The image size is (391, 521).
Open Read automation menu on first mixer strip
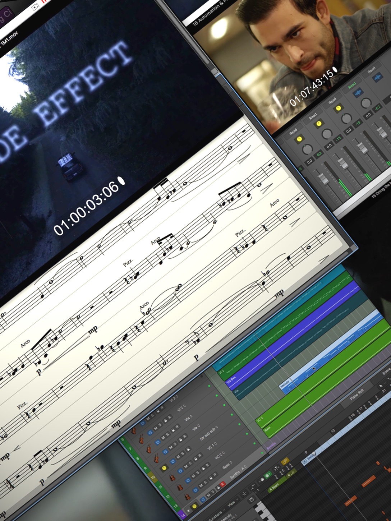pyautogui.click(x=293, y=132)
